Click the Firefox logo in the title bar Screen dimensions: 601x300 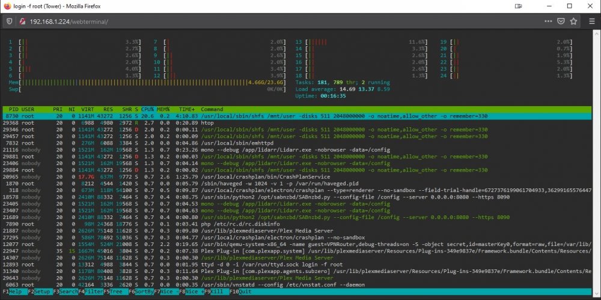(x=7, y=6)
